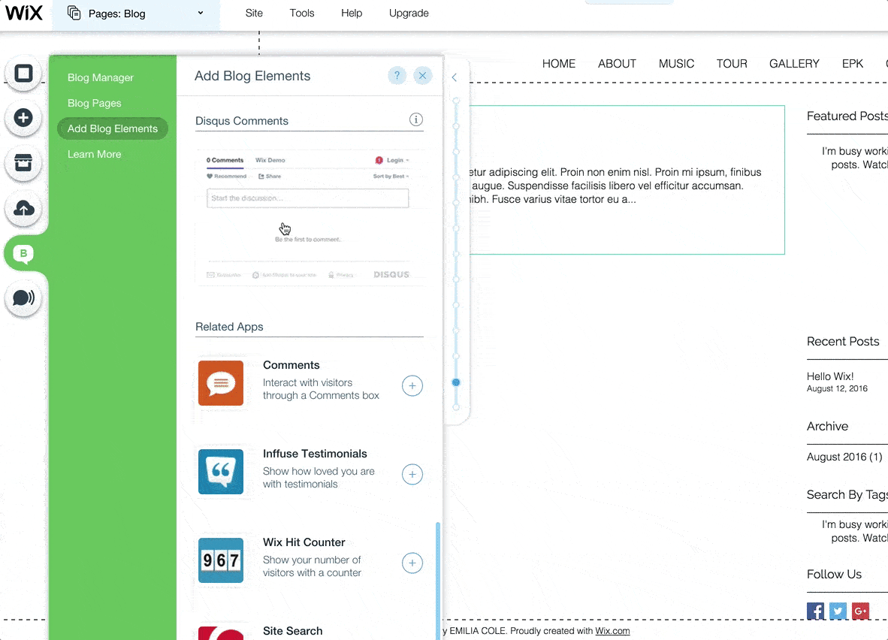Image resolution: width=888 pixels, height=640 pixels.
Task: Click the Upgrade link
Action: (408, 13)
